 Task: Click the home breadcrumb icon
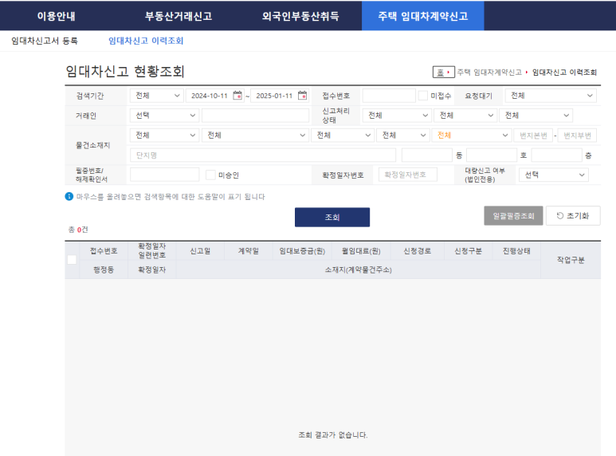click(x=444, y=73)
